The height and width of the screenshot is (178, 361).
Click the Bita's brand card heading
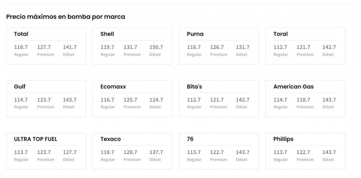click(x=194, y=86)
